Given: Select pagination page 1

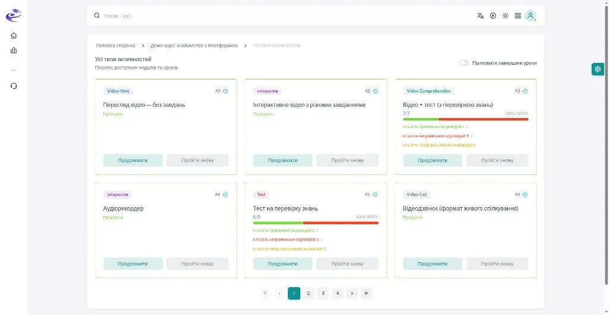Looking at the screenshot, I should point(294,293).
